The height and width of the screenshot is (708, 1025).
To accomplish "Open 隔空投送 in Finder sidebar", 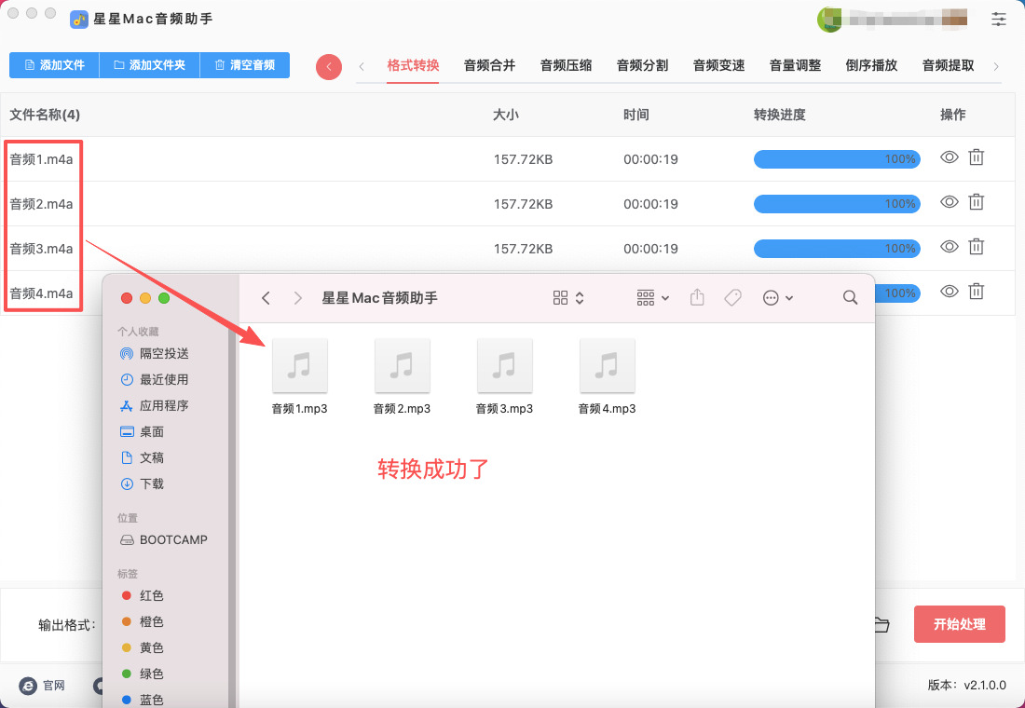I will point(155,354).
